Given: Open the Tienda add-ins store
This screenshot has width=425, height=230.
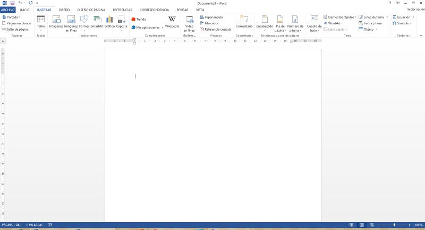Looking at the screenshot, I should [139, 19].
